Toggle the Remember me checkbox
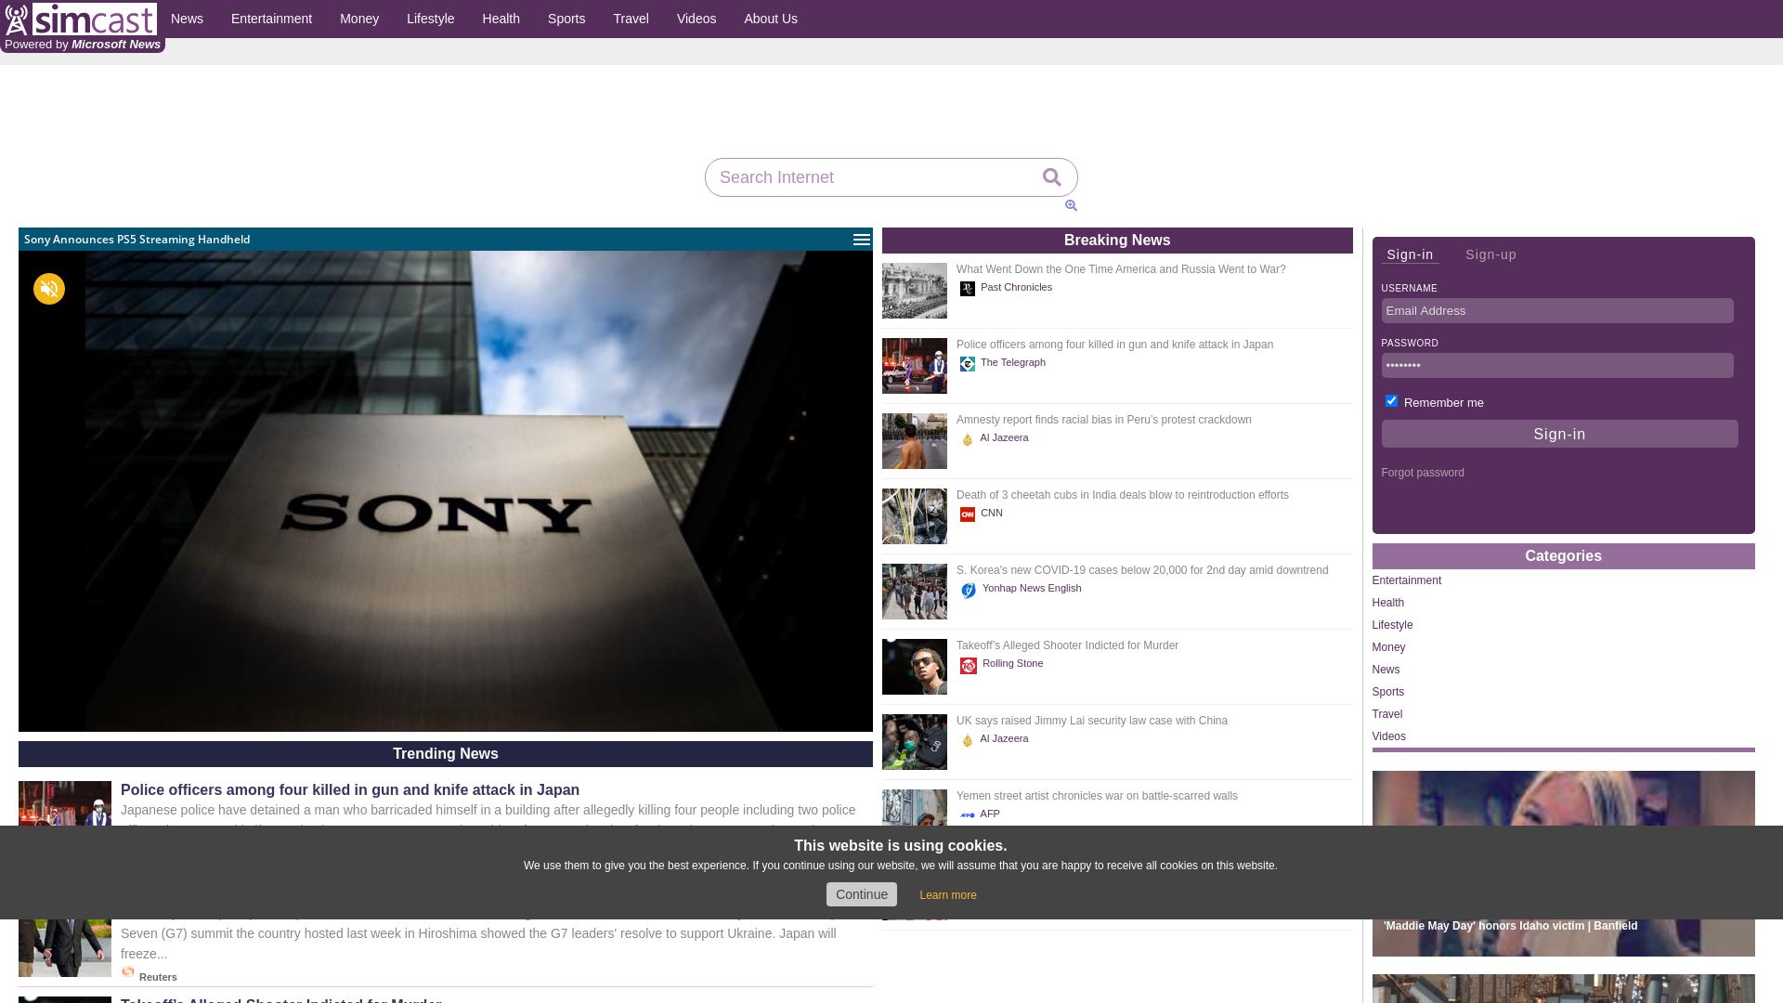 point(1391,401)
